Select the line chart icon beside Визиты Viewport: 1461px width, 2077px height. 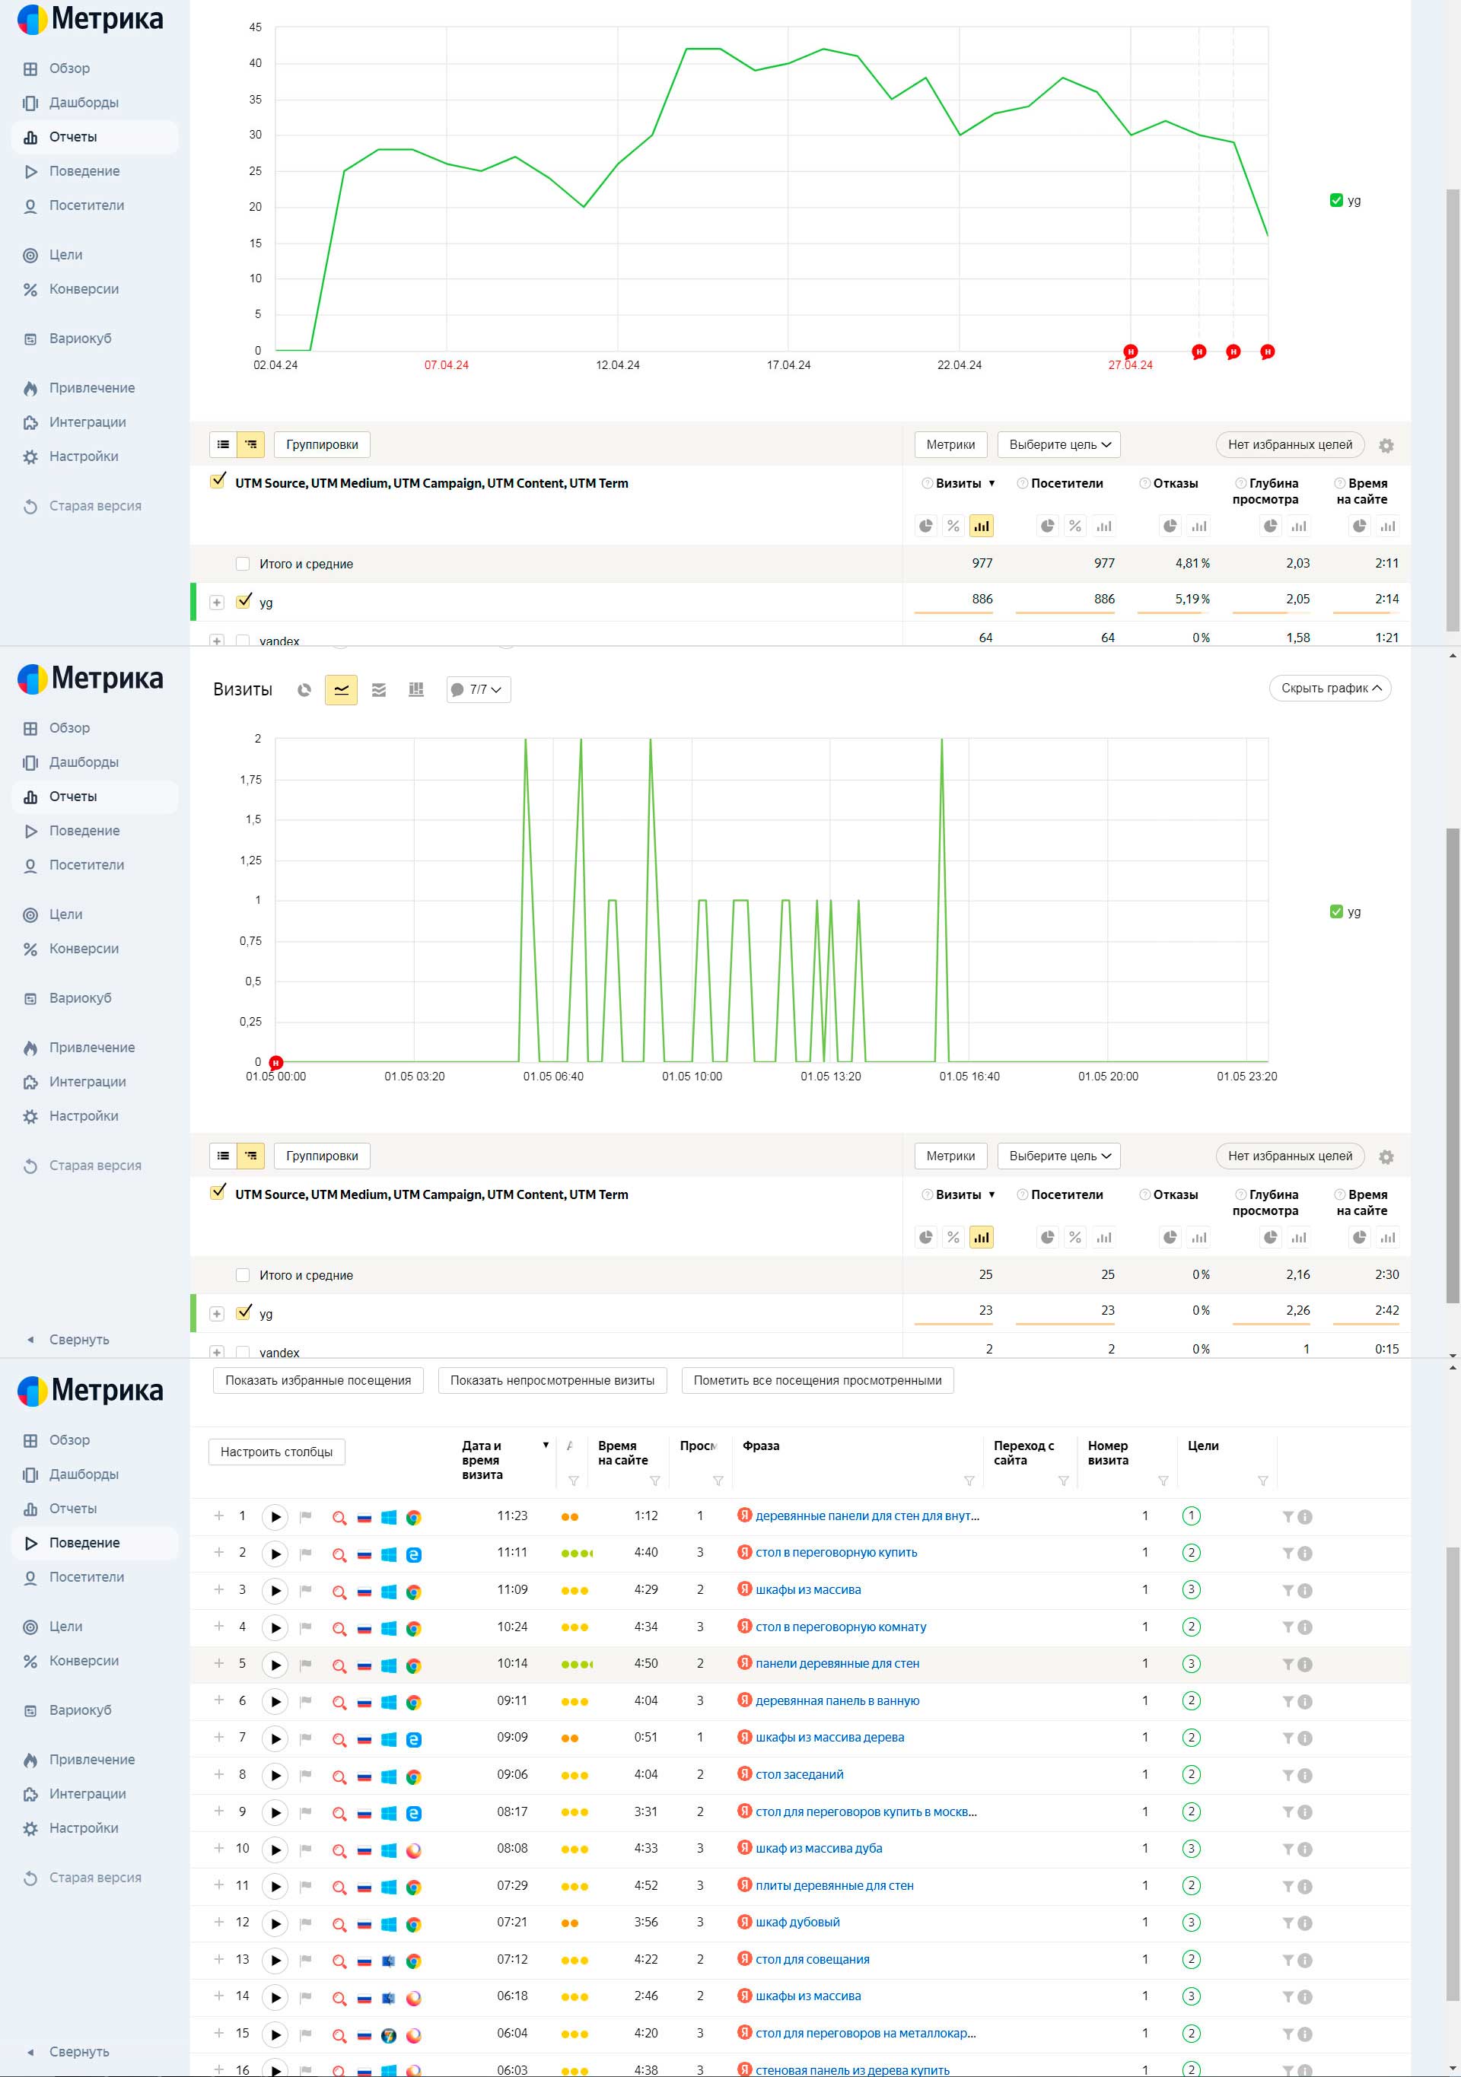pos(341,689)
